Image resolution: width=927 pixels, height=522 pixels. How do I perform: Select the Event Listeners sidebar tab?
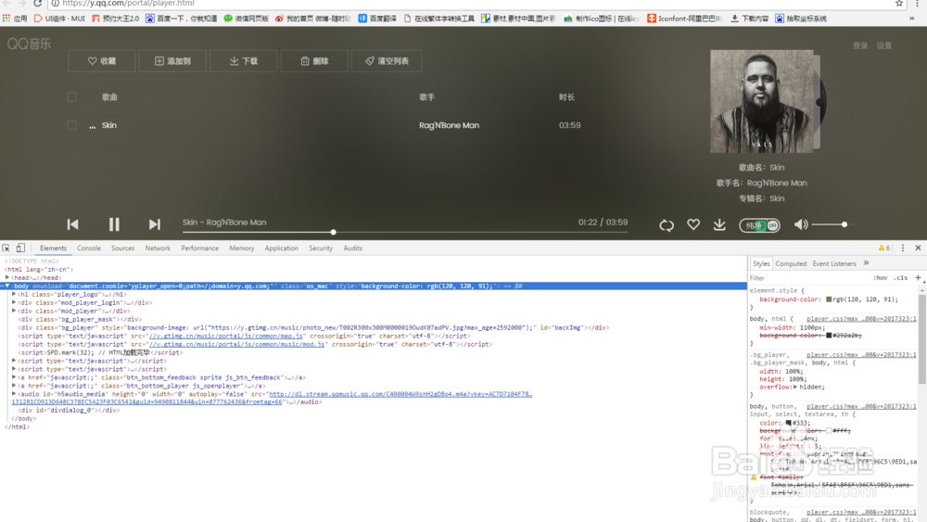[x=834, y=263]
